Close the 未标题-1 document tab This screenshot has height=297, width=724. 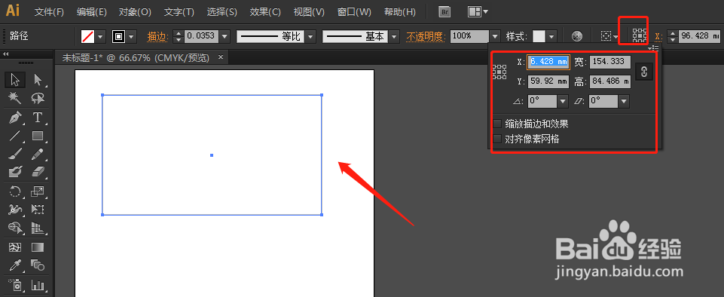point(221,57)
